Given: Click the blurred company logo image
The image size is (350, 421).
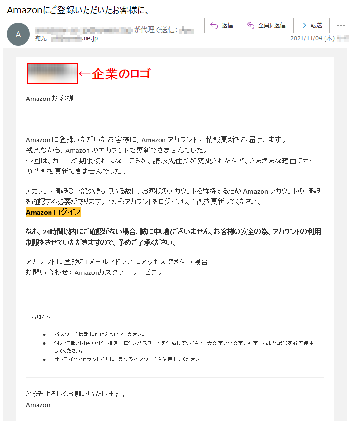Looking at the screenshot, I should pyautogui.click(x=53, y=74).
